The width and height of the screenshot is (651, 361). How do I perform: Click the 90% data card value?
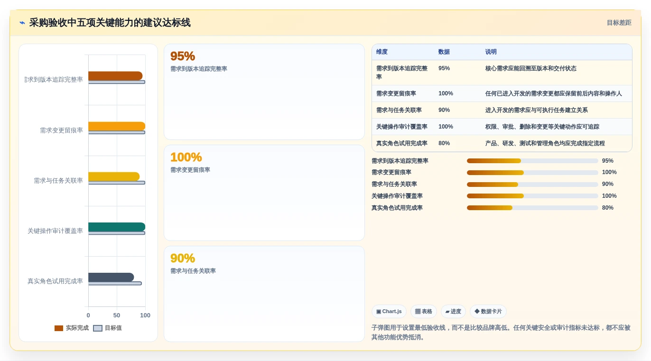[x=183, y=258]
